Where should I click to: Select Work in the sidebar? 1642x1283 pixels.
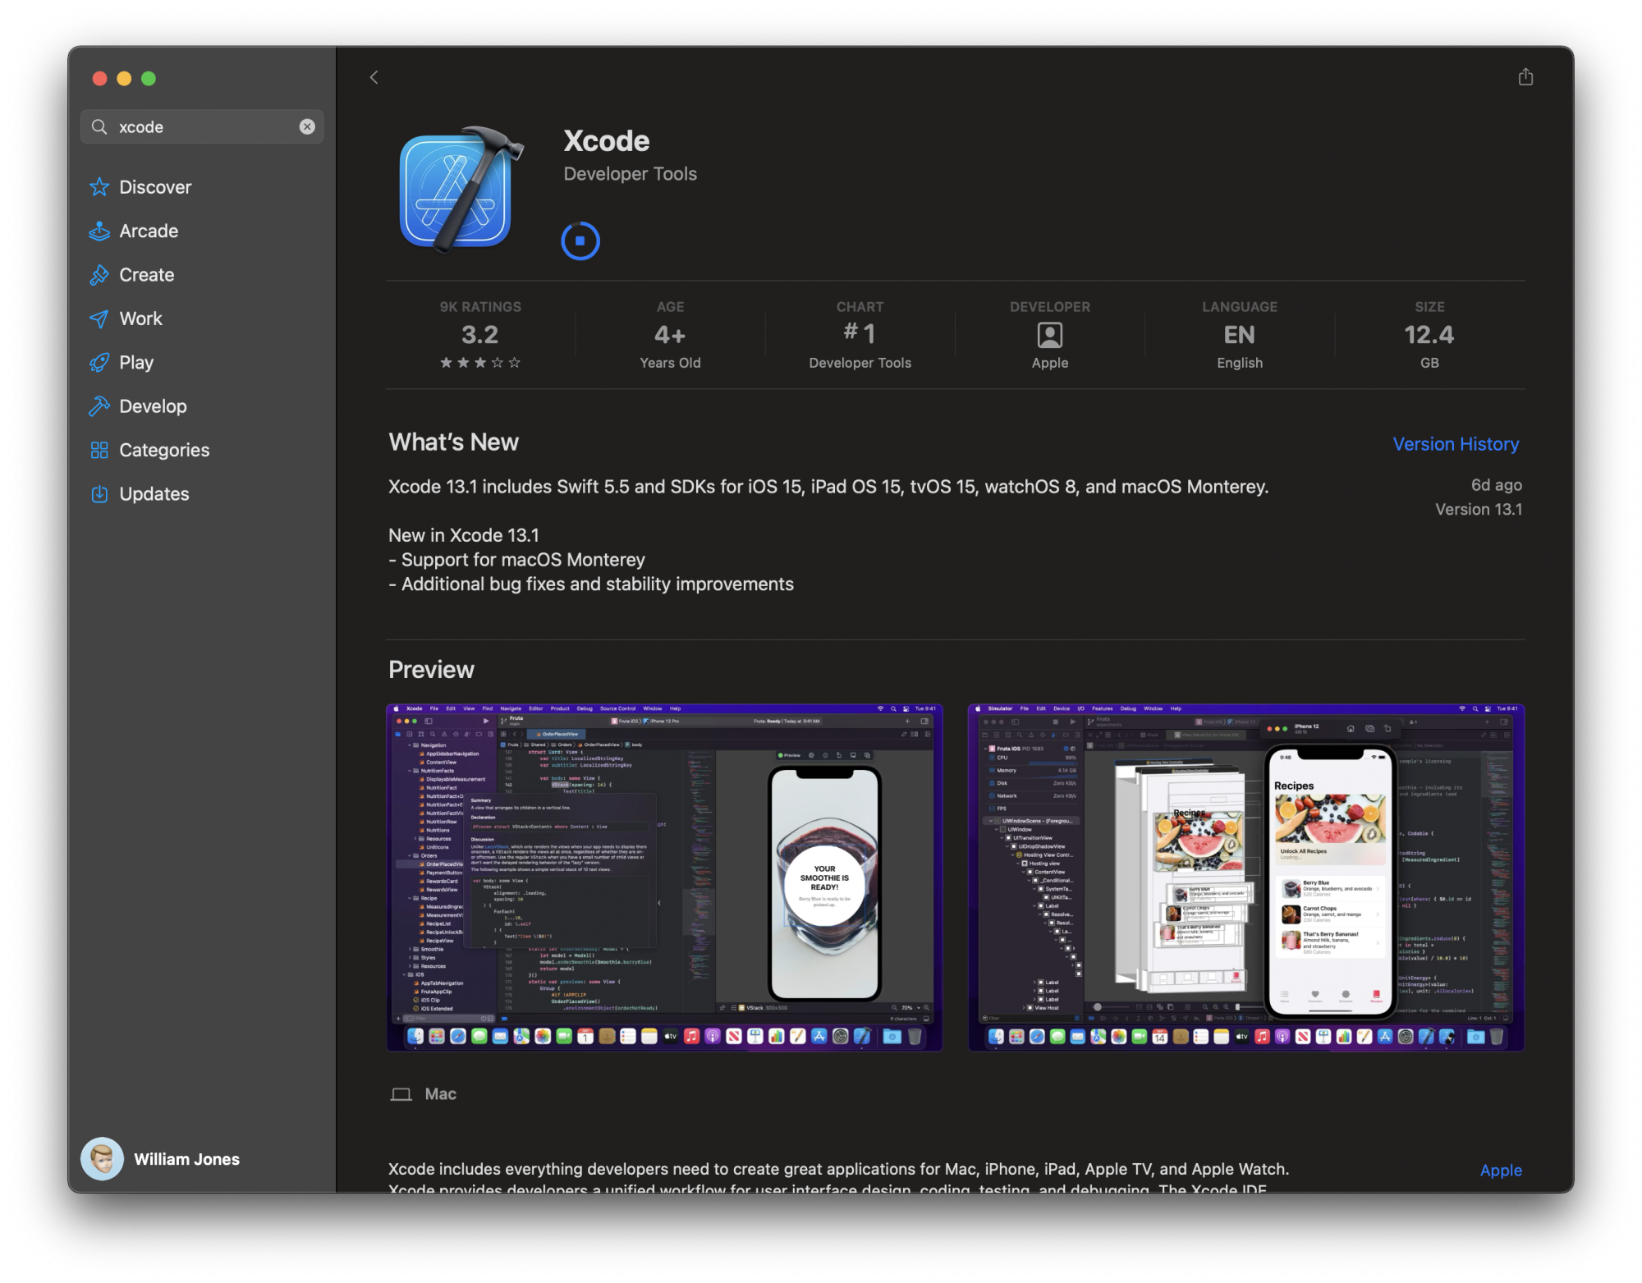coord(140,318)
